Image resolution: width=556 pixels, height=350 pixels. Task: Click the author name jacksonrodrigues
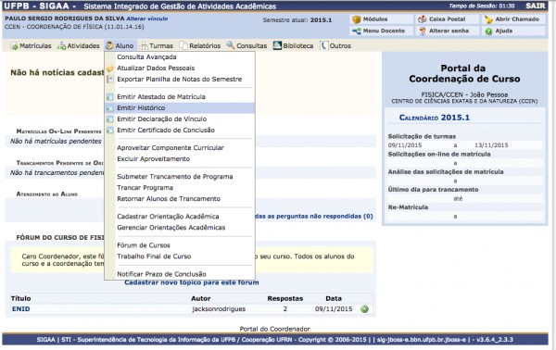[x=219, y=309]
